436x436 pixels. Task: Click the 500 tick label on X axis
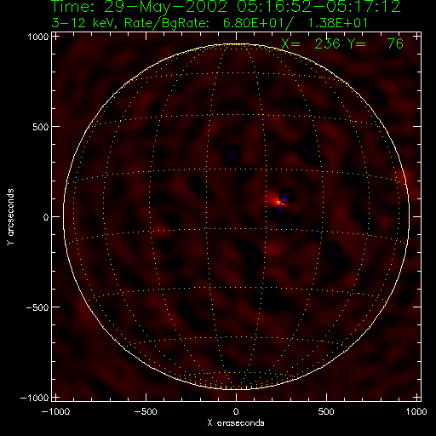pyautogui.click(x=326, y=411)
